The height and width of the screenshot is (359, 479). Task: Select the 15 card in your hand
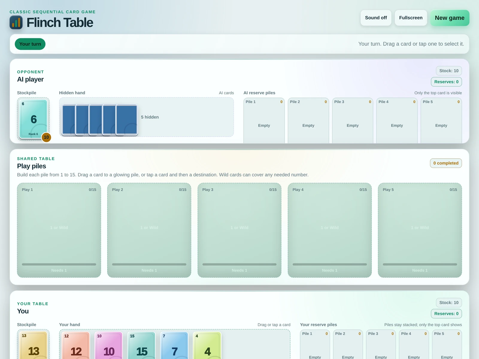click(x=142, y=346)
